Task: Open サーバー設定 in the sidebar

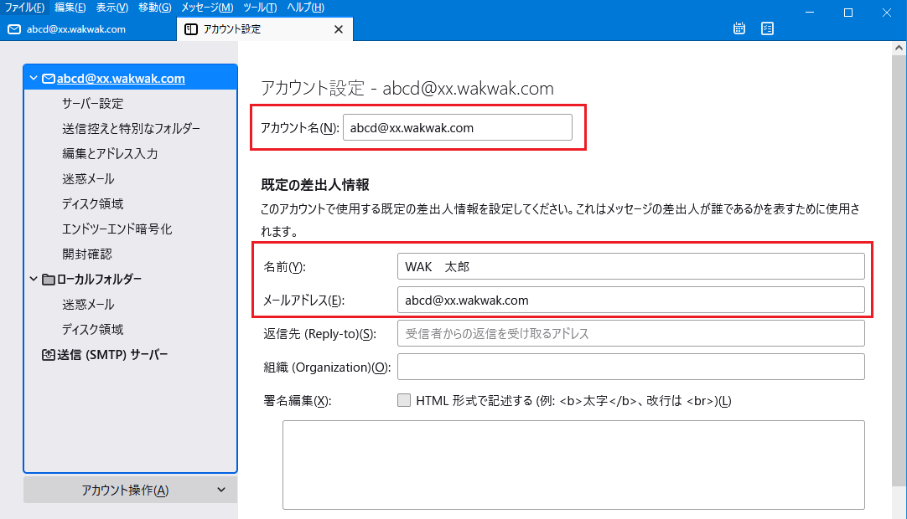Action: [x=92, y=104]
